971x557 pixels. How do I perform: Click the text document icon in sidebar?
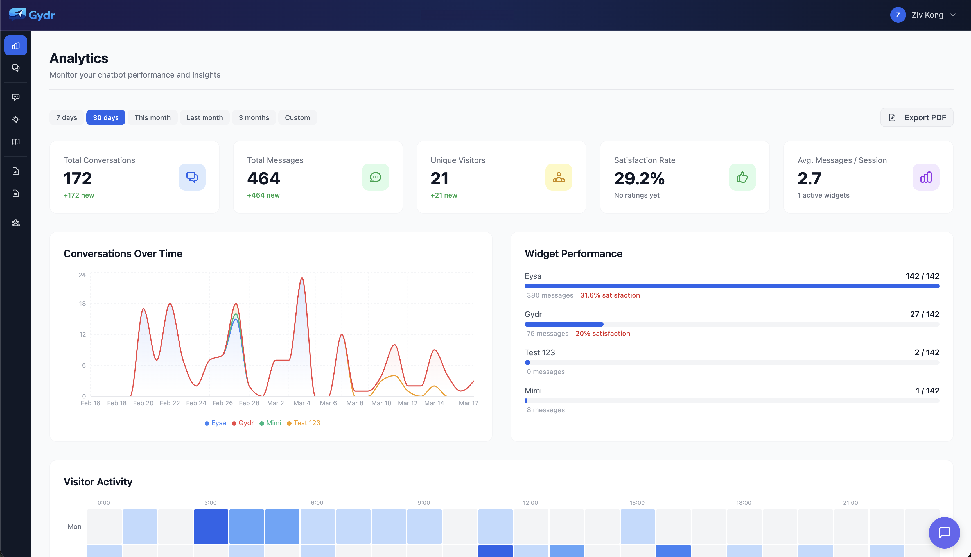pyautogui.click(x=16, y=193)
